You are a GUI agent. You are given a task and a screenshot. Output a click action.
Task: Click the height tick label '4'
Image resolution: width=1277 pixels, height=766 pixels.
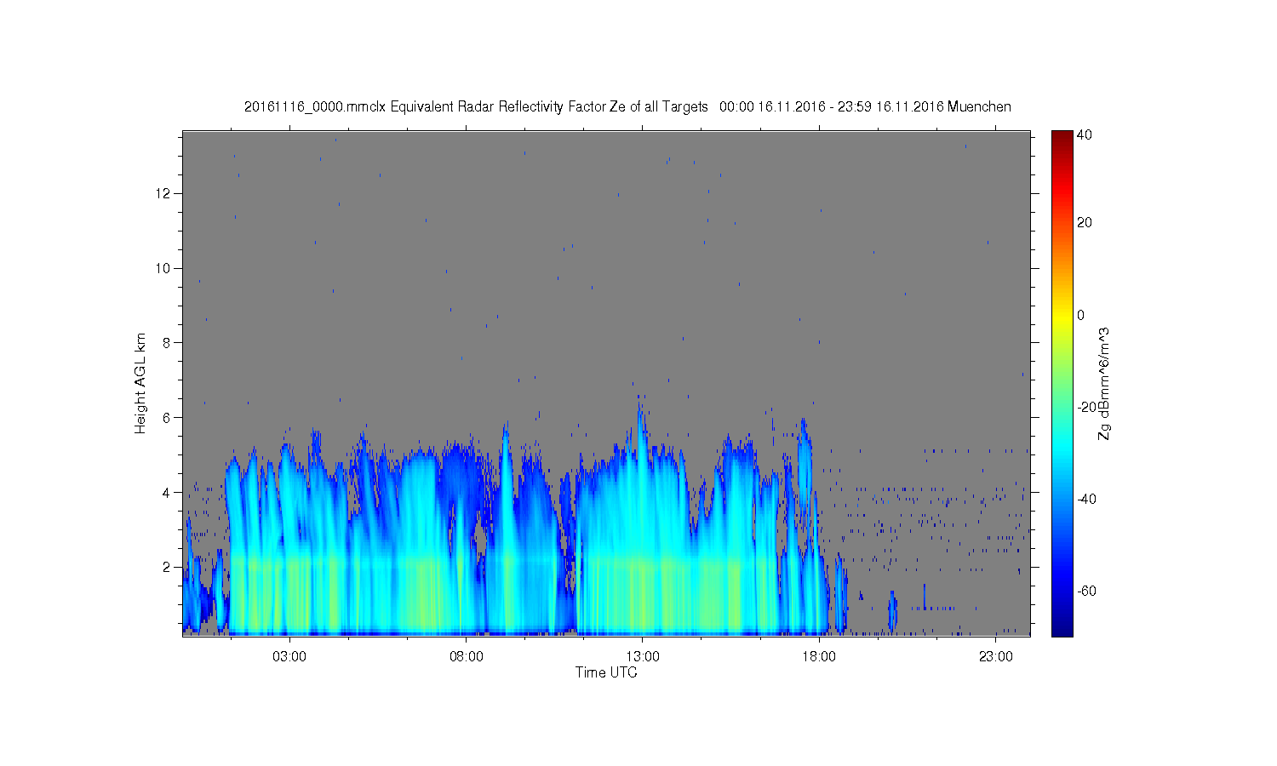click(168, 492)
